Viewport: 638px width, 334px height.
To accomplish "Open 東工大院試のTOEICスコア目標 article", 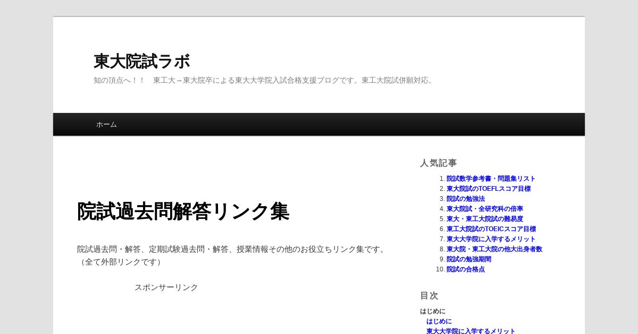I will click(491, 229).
